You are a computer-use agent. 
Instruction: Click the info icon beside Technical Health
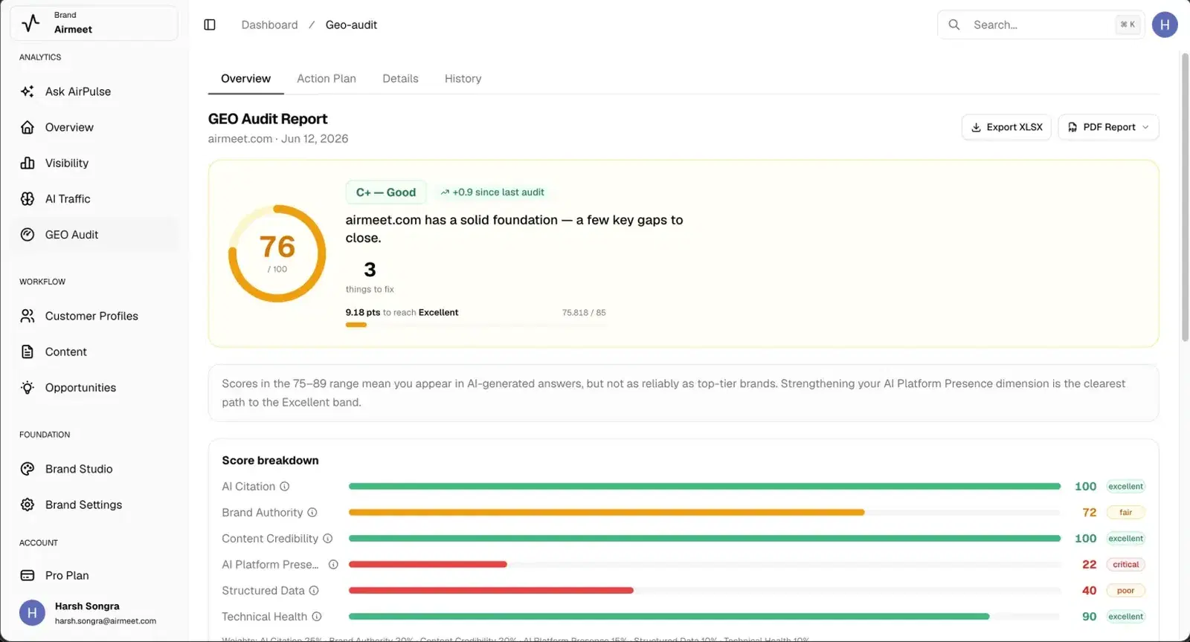point(317,617)
